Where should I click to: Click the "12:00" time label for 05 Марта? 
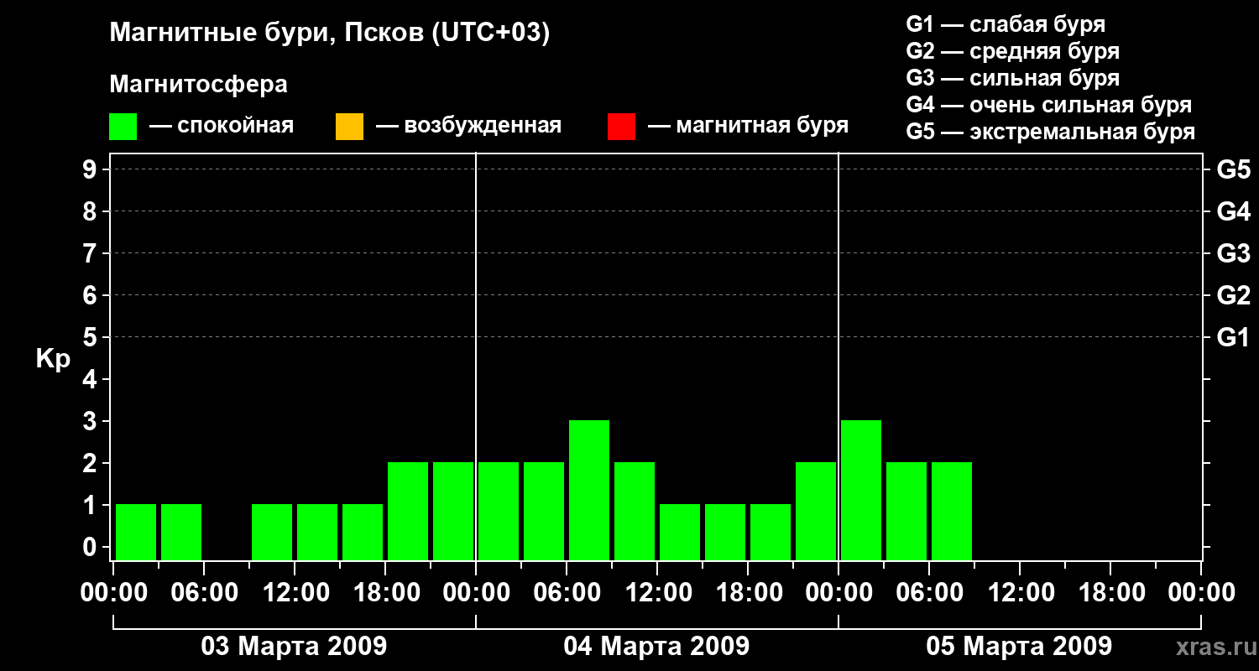pyautogui.click(x=1020, y=593)
